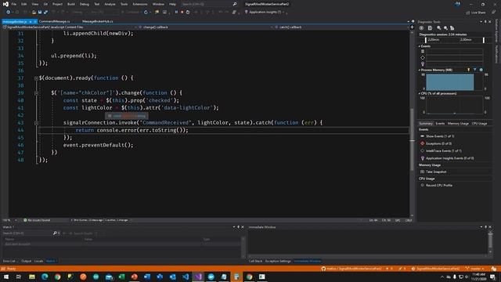Collapse the CPU graph section
This screenshot has height=282, width=501.
pos(420,94)
